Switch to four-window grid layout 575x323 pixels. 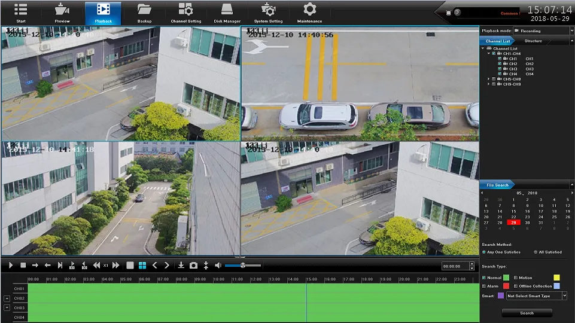click(x=142, y=265)
